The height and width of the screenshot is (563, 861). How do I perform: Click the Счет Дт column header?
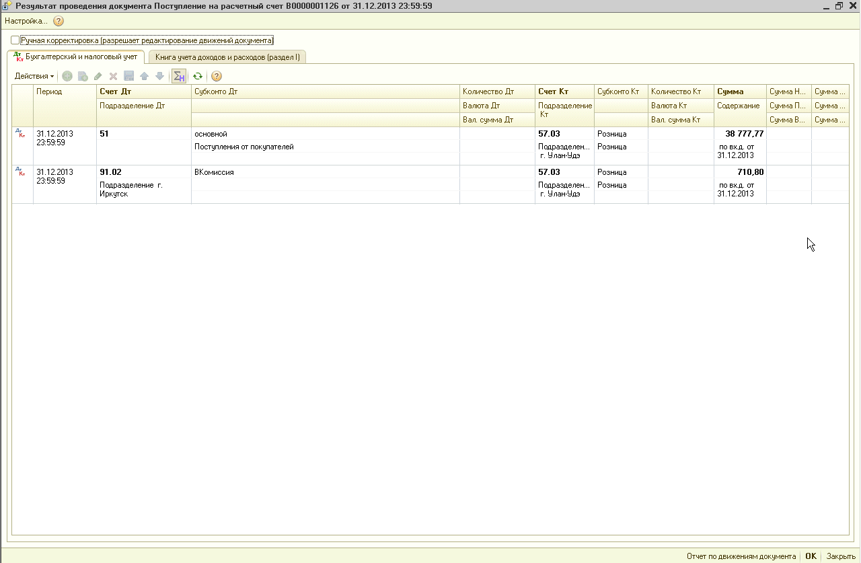click(x=115, y=91)
